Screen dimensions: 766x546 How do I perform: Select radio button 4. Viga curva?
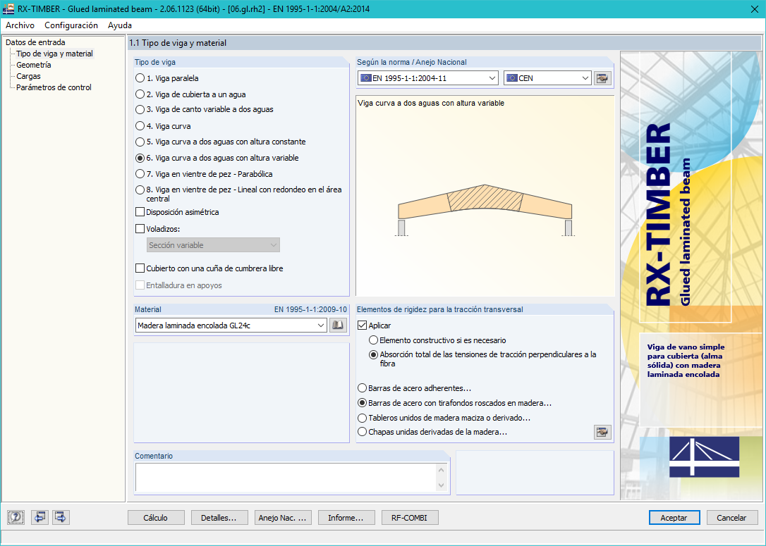coord(140,125)
